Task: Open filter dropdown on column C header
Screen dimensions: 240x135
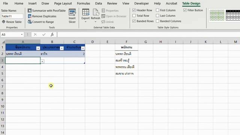Action: [x=83, y=48]
